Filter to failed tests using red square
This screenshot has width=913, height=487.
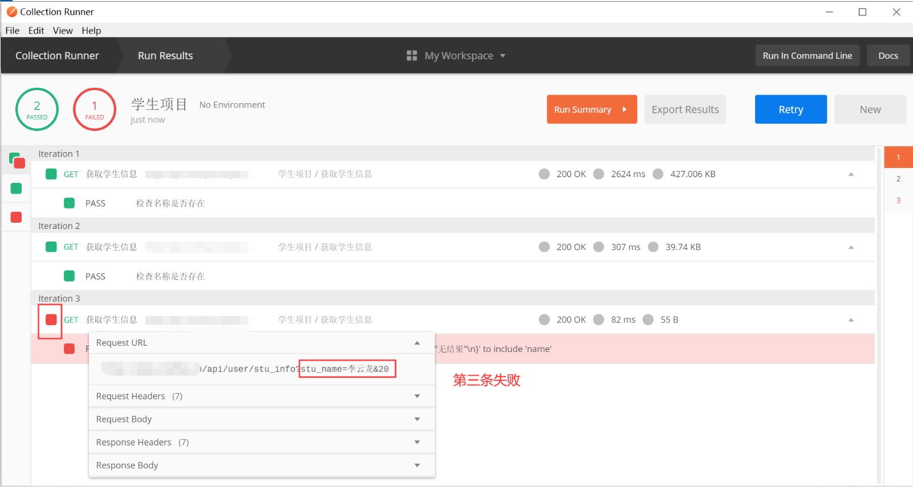click(x=16, y=217)
